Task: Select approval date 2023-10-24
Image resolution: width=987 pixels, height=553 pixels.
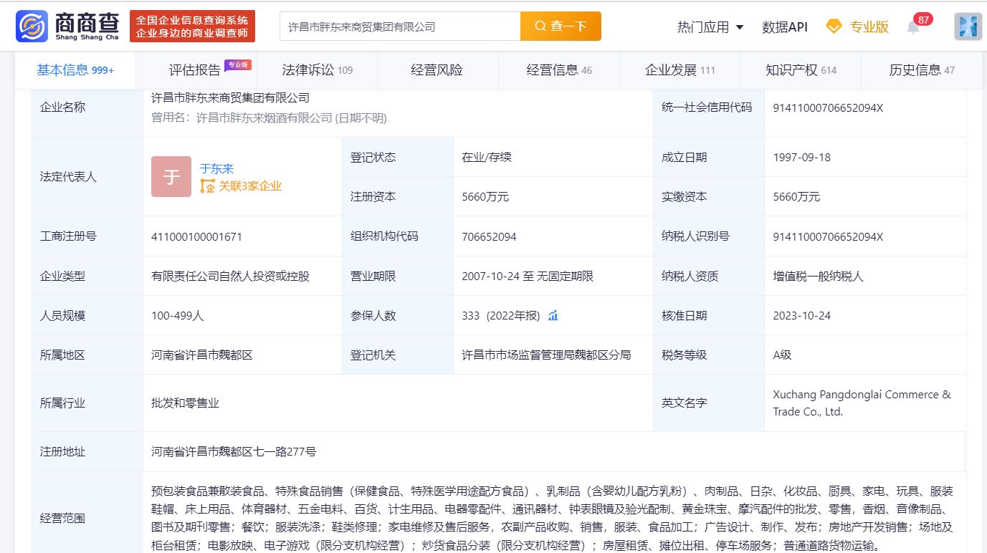Action: (x=801, y=315)
